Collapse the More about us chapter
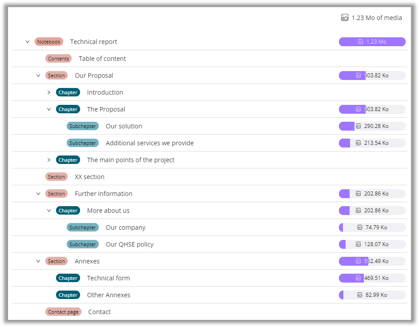Viewport: 419px width, 327px height. click(x=49, y=211)
